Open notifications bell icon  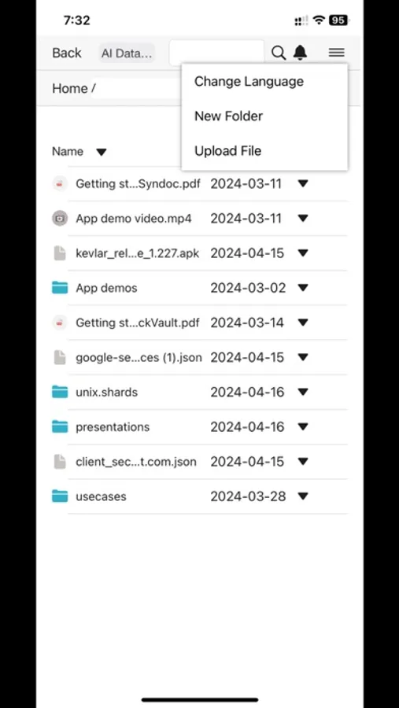tap(300, 53)
